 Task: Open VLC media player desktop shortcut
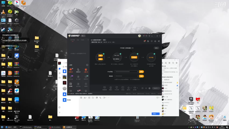[x=3, y=13]
